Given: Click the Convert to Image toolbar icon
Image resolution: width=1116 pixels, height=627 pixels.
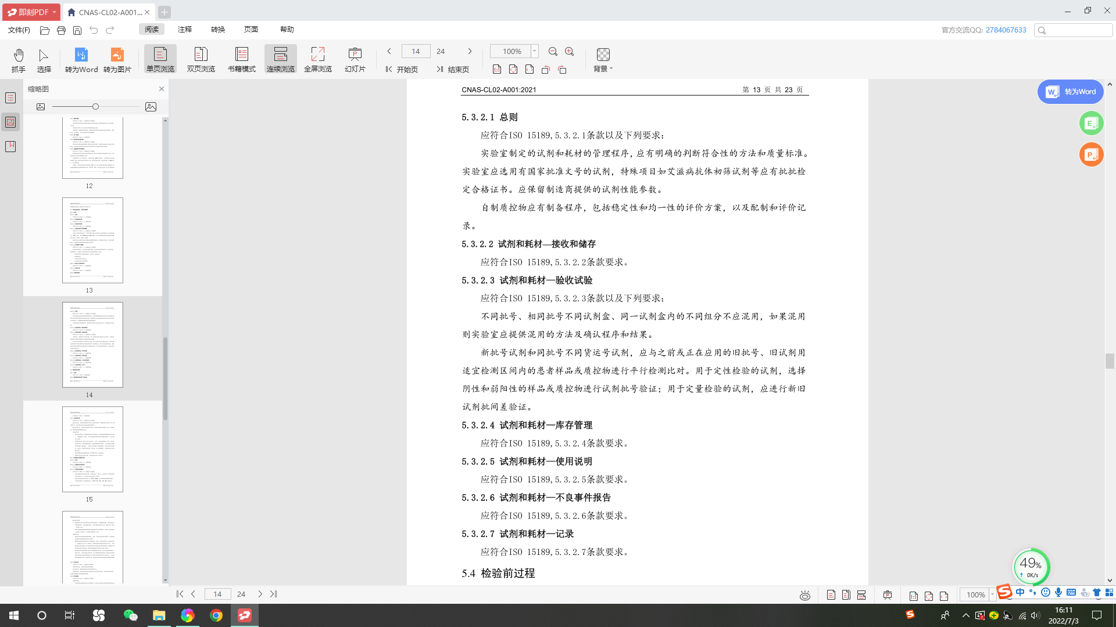Looking at the screenshot, I should [117, 60].
